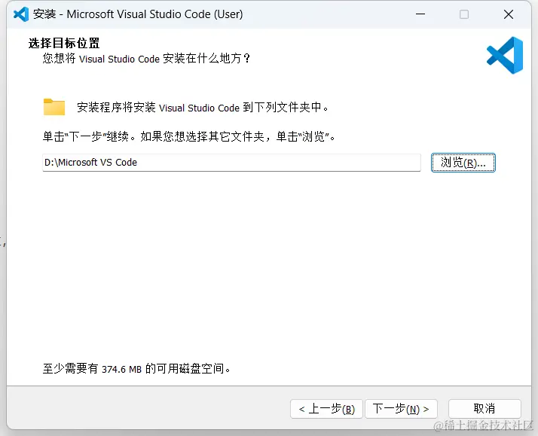The image size is (538, 436).
Task: Click the heading 选择目标位置
Action: 64,43
